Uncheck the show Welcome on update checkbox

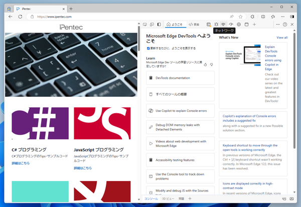(x=148, y=48)
